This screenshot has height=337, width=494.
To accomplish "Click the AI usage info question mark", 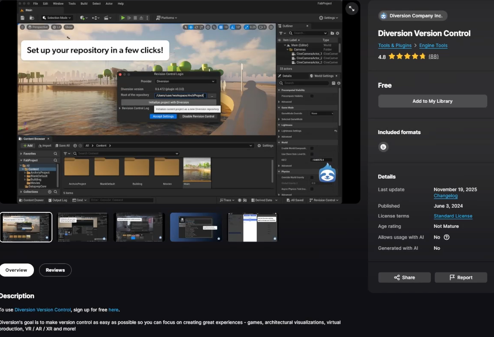I will 446,237.
